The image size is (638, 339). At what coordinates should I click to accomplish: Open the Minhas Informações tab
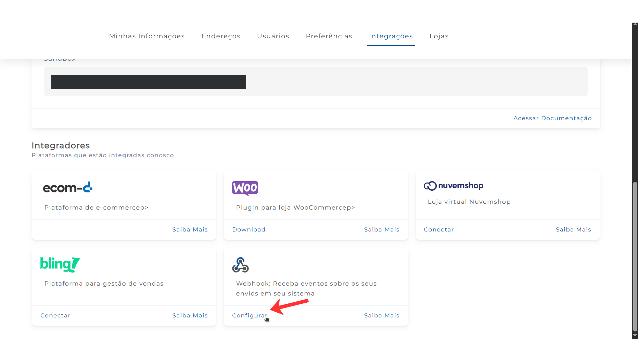point(147,36)
